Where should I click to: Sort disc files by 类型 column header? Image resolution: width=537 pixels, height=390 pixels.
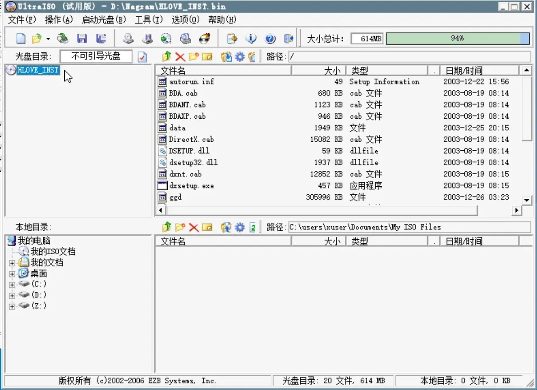coord(387,71)
